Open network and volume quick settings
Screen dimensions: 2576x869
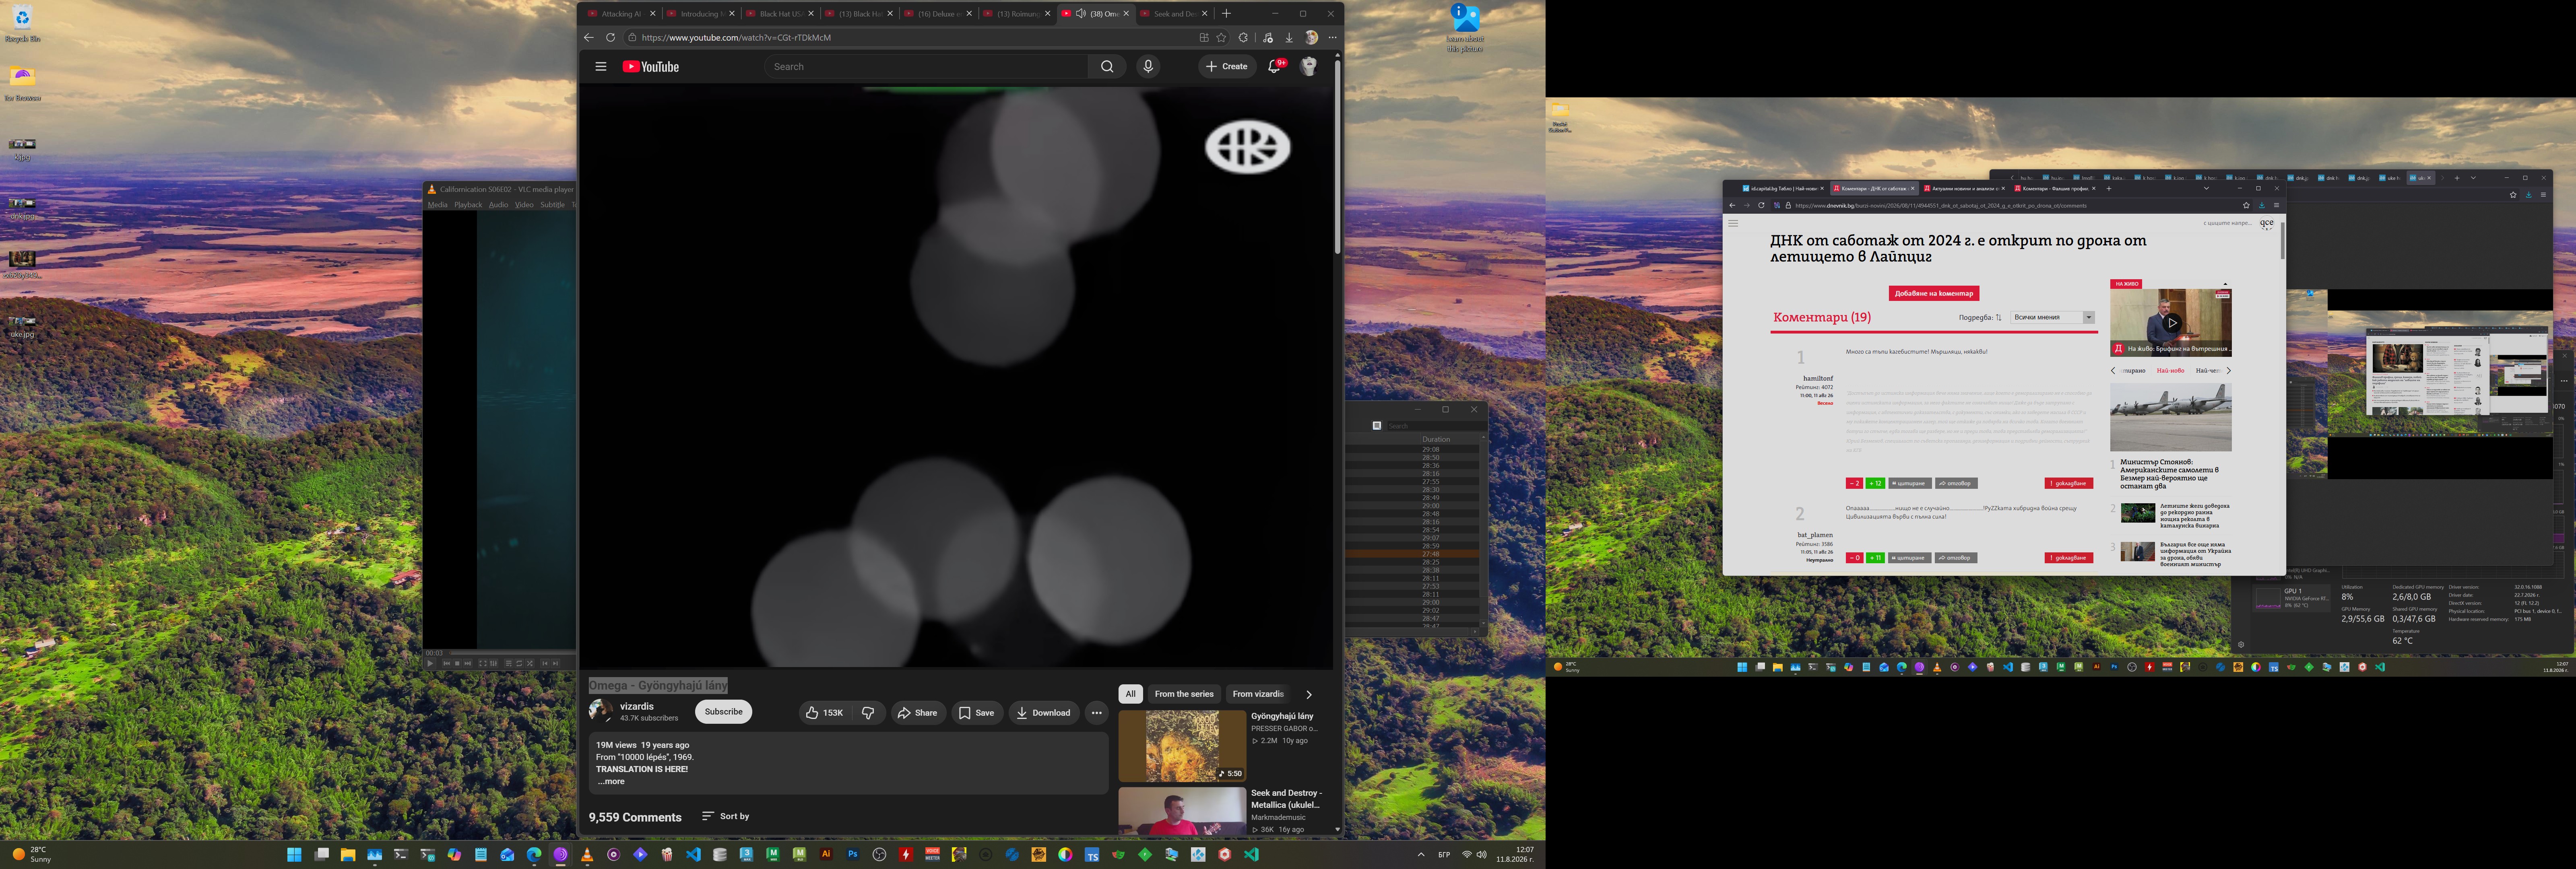click(x=1474, y=855)
